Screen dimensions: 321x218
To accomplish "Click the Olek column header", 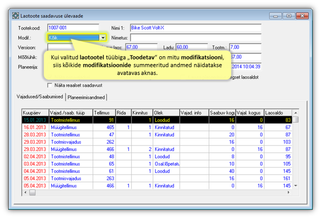I will point(166,113).
